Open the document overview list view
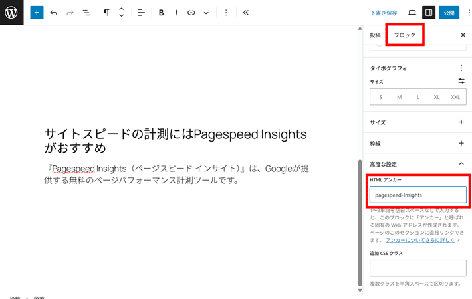The width and height of the screenshot is (472, 299). coord(86,13)
